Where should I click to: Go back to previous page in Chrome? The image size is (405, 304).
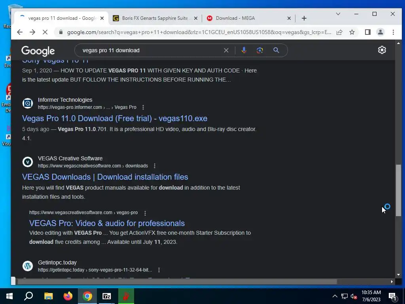[x=20, y=32]
